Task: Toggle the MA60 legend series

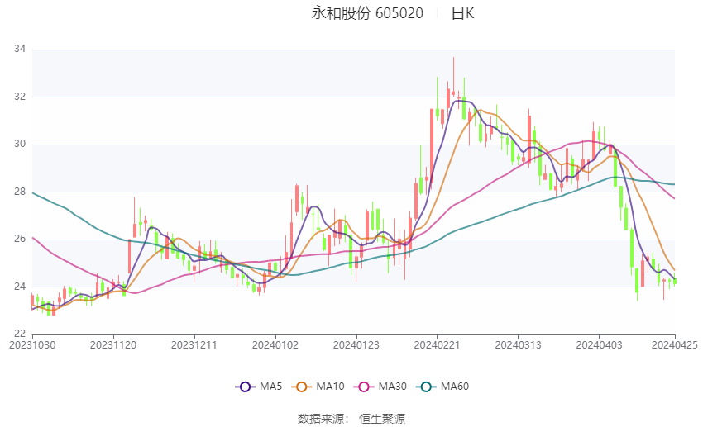Action: [442, 387]
